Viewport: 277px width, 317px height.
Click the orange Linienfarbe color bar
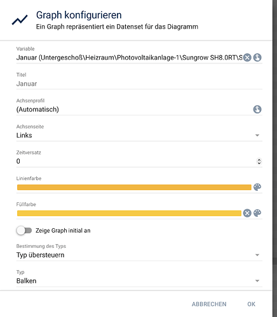pos(134,187)
